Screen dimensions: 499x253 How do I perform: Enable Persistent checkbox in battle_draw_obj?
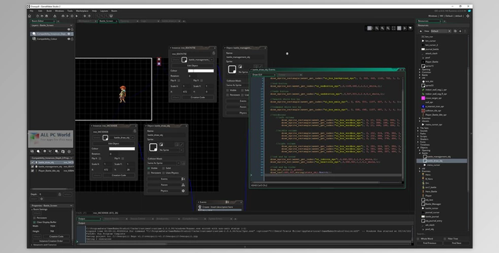pyautogui.click(x=148, y=172)
